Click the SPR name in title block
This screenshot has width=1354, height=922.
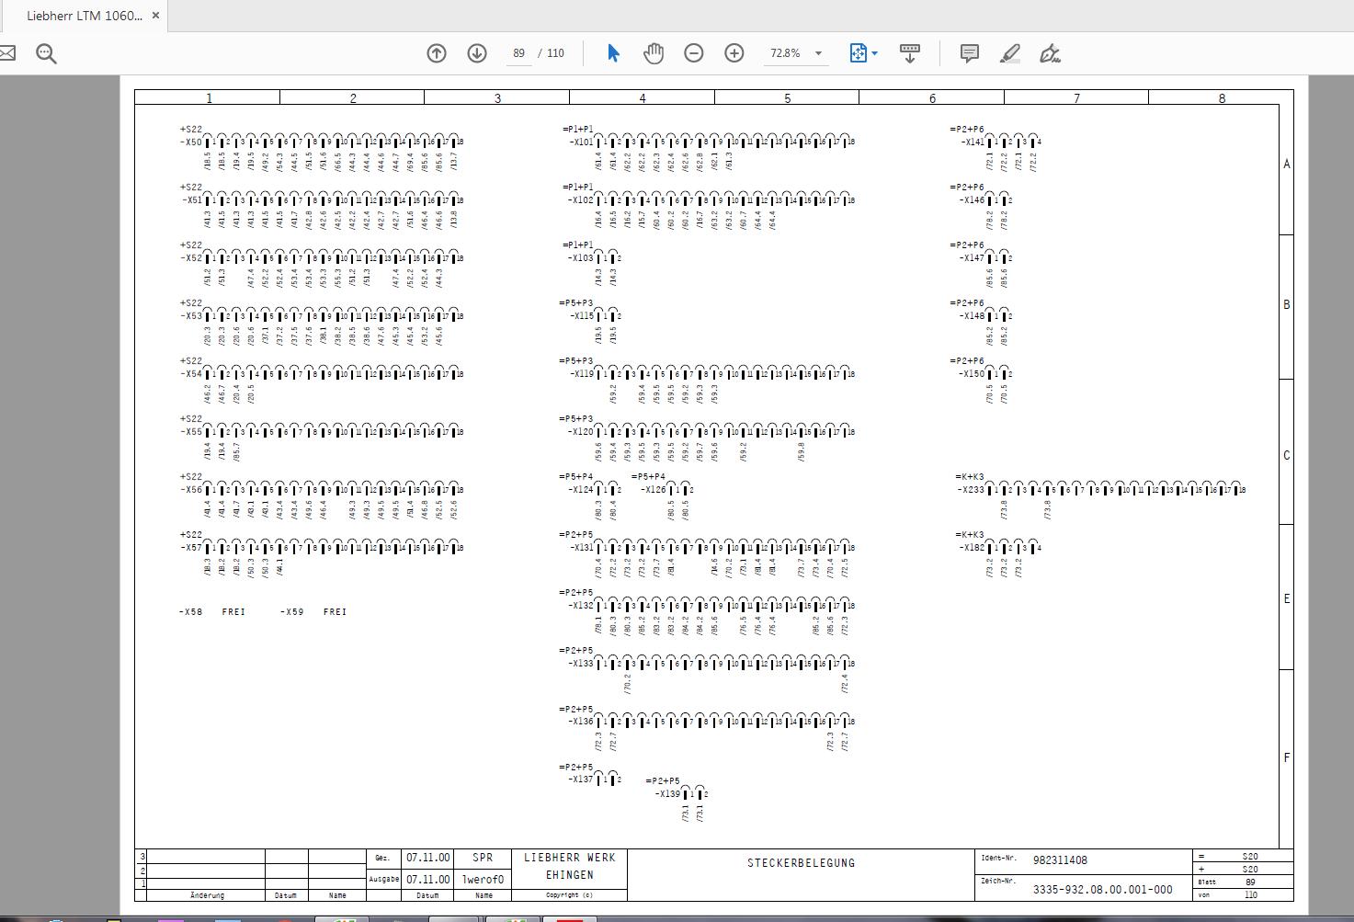483,858
